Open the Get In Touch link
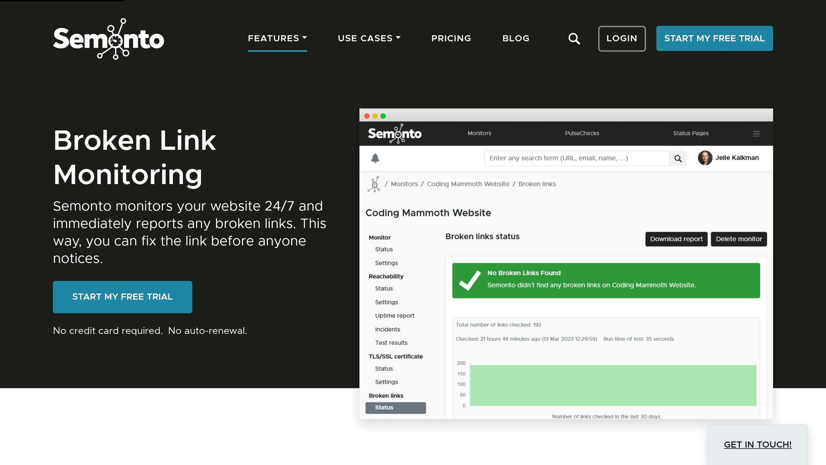The width and height of the screenshot is (826, 465). 758,444
